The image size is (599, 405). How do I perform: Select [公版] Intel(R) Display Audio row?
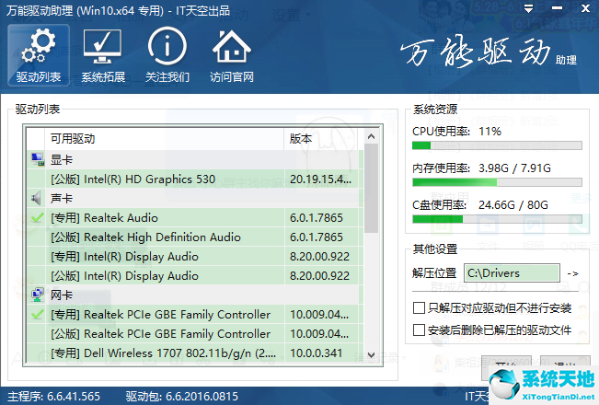[195, 275]
